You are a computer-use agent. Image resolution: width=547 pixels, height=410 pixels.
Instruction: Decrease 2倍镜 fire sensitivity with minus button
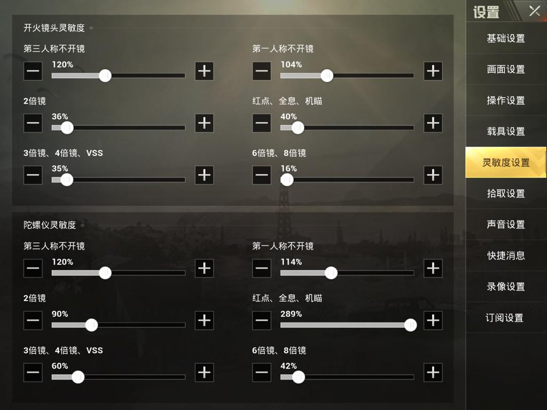point(33,123)
